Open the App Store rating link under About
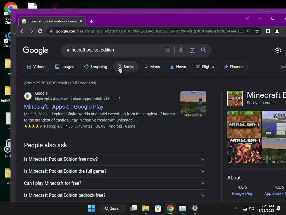 [275, 193]
